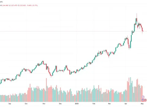The image size is (147, 110).
Task: Click the Feb label on time axis
Action: coord(94,104)
